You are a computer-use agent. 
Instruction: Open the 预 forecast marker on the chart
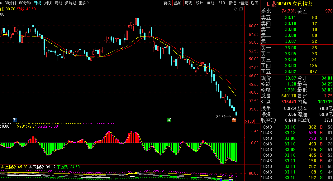(x=234, y=120)
